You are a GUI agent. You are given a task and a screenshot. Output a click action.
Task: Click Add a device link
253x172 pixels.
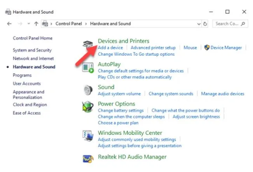pos(110,48)
